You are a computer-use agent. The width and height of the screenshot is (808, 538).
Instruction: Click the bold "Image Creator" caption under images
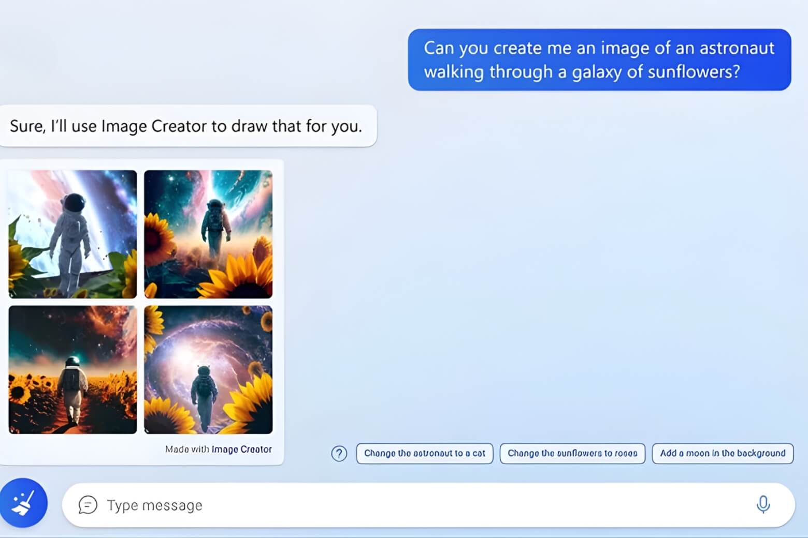point(241,450)
